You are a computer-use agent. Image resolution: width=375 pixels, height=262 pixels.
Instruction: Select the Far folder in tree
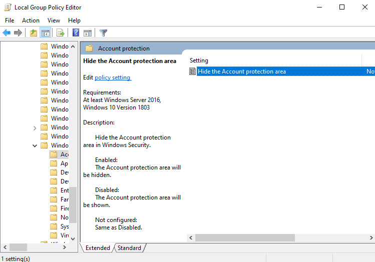click(x=59, y=199)
